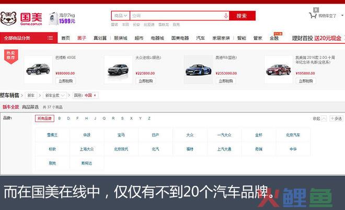
Task: Click the Gome tiger mascot logo
Action: pos(8,18)
